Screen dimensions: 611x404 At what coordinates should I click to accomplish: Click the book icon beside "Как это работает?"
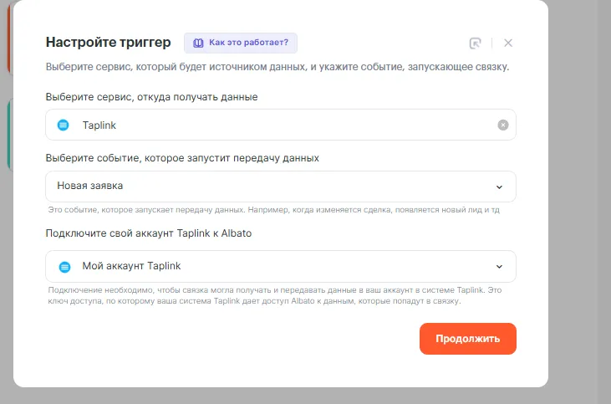[x=199, y=43]
